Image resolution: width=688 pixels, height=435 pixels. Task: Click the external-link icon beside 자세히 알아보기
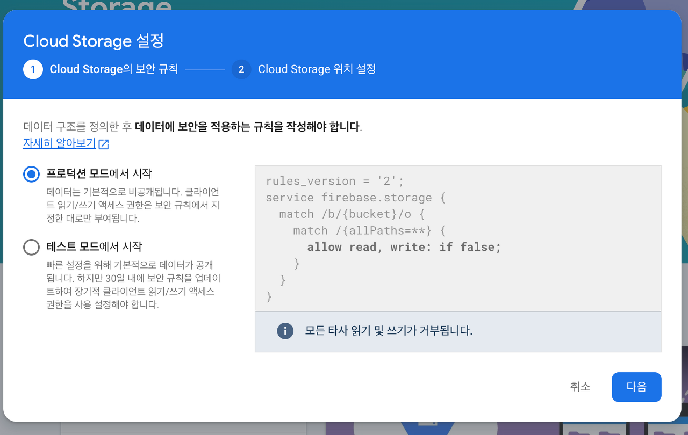104,144
